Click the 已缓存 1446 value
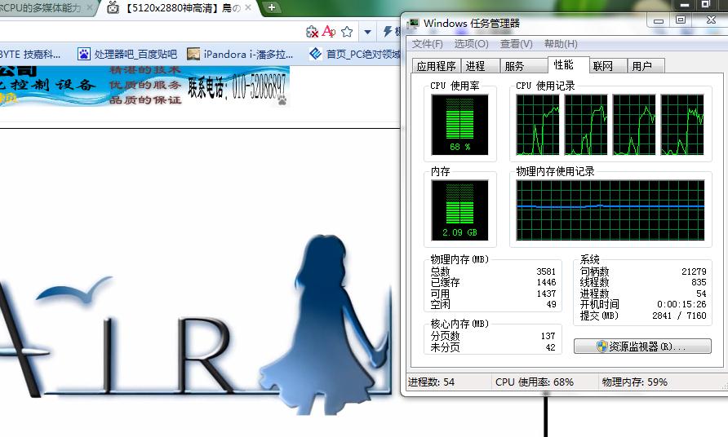 click(546, 282)
